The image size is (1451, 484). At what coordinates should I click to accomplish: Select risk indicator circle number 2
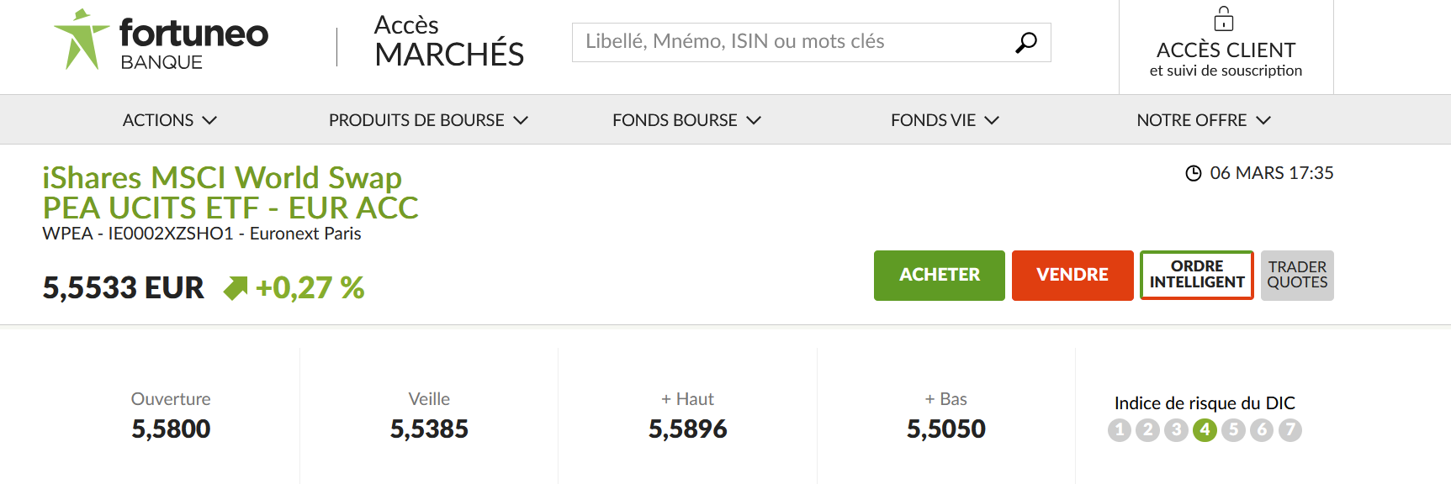1147,430
